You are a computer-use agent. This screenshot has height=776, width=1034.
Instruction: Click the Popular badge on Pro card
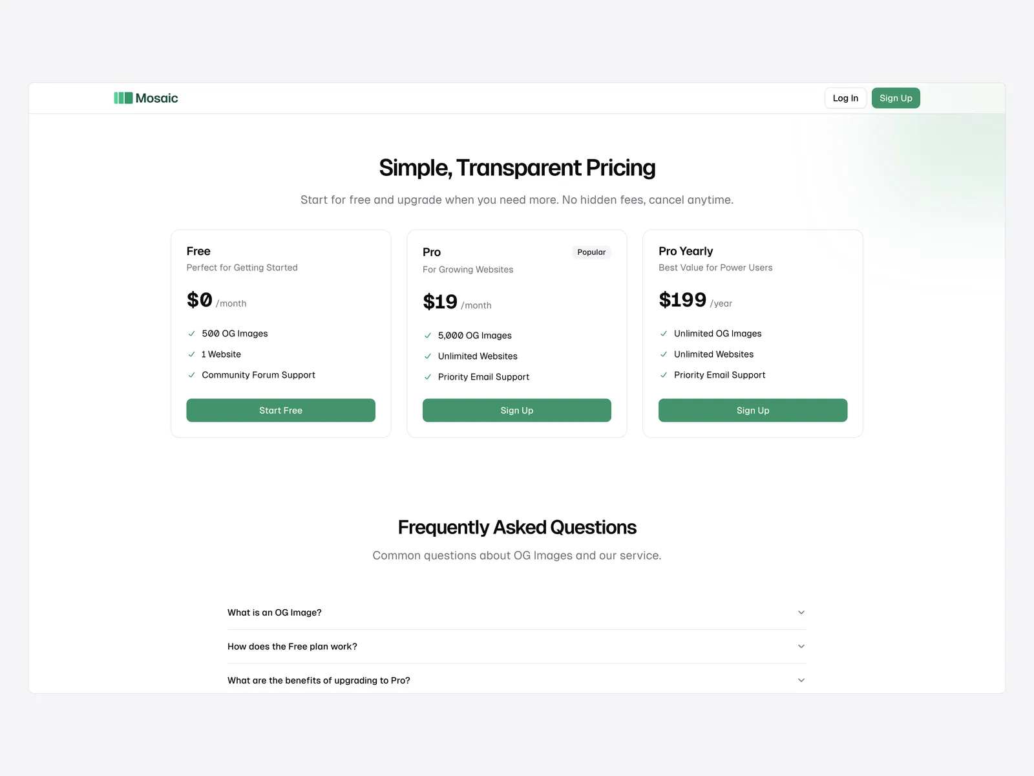click(x=591, y=252)
